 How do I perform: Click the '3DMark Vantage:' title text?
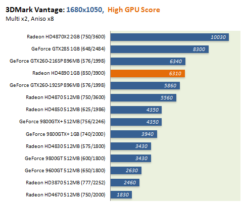point(35,10)
